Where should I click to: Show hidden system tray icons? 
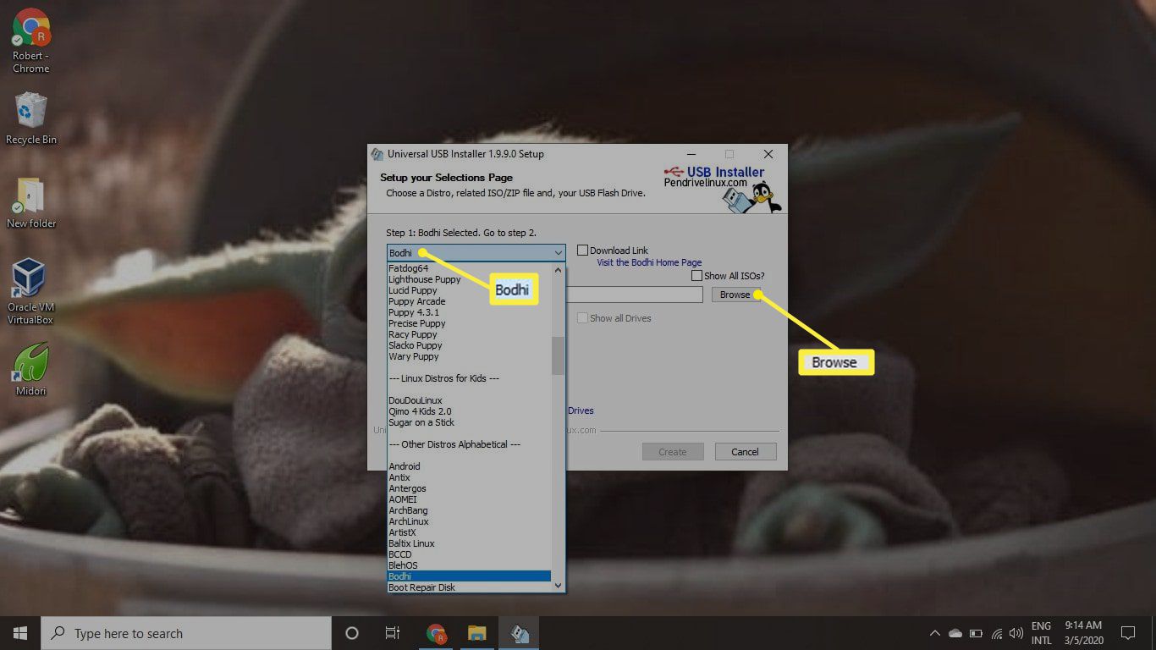935,633
